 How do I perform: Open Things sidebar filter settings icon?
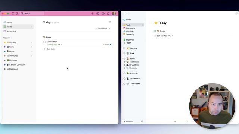pyautogui.click(x=142, y=122)
